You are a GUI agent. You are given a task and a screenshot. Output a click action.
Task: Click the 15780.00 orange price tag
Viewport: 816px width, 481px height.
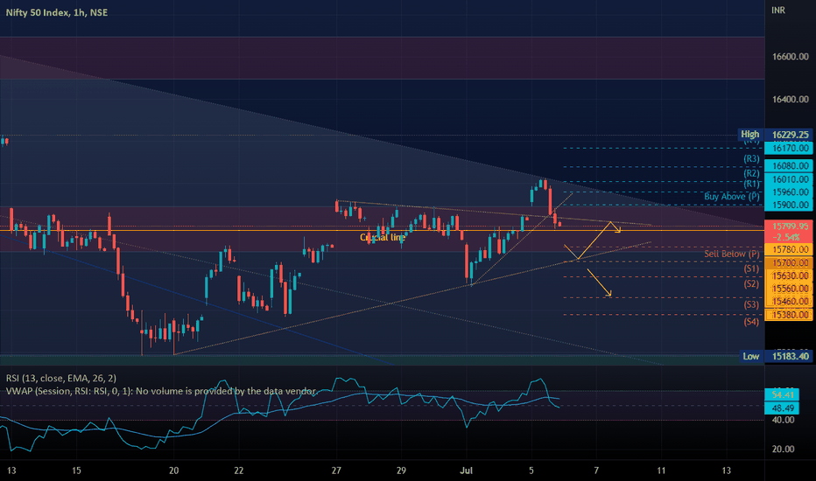790,249
